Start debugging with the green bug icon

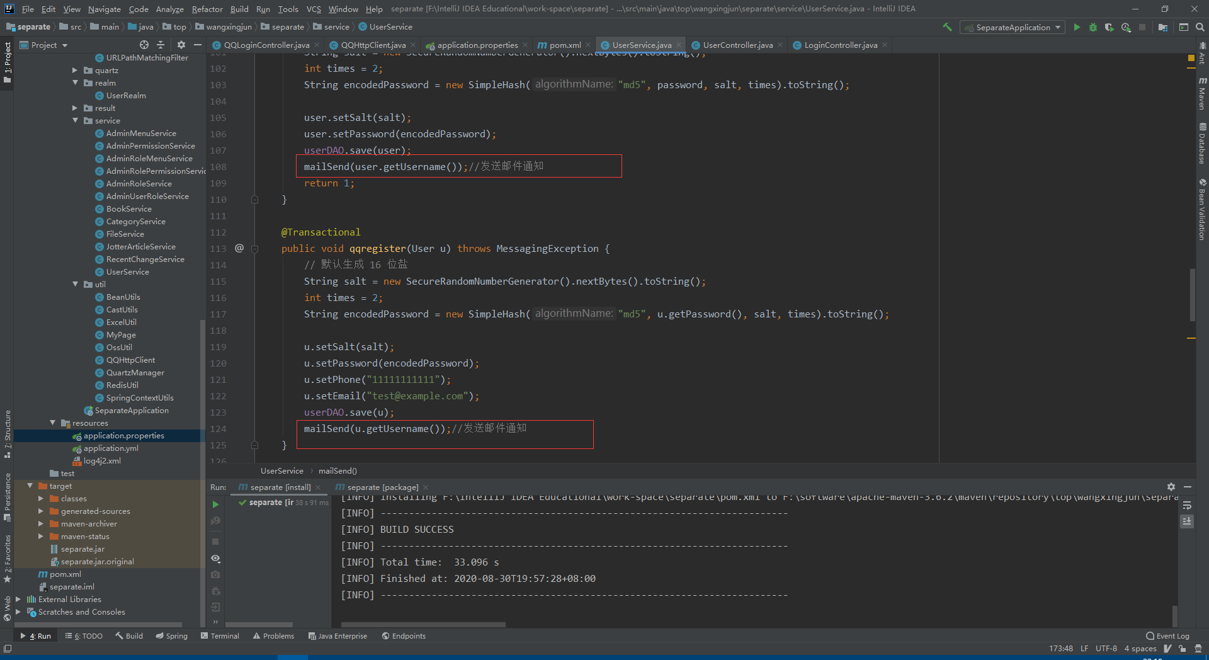(1093, 27)
